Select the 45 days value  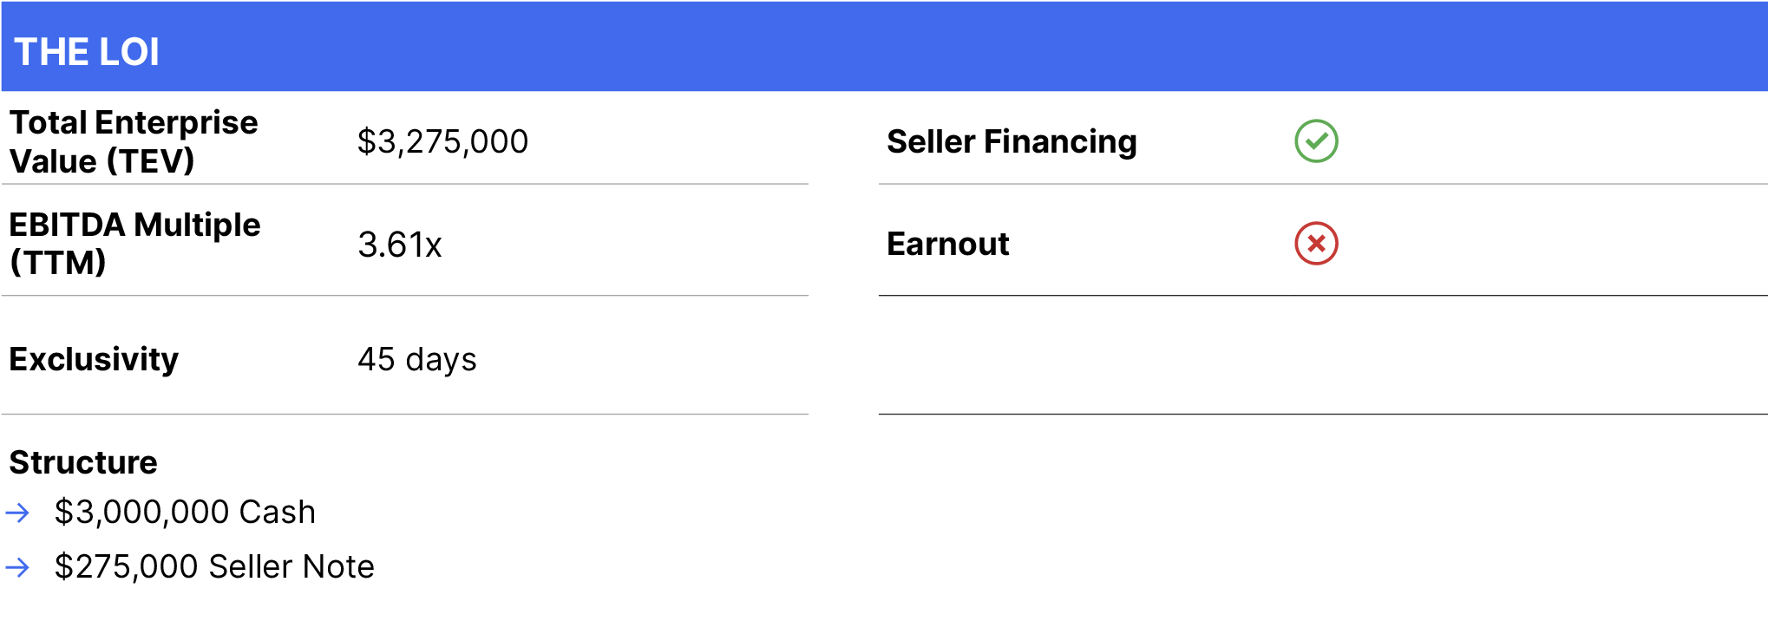[x=417, y=359]
